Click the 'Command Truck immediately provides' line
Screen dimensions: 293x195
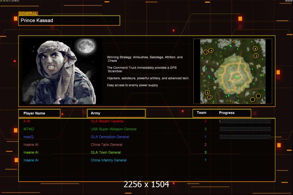click(142, 69)
